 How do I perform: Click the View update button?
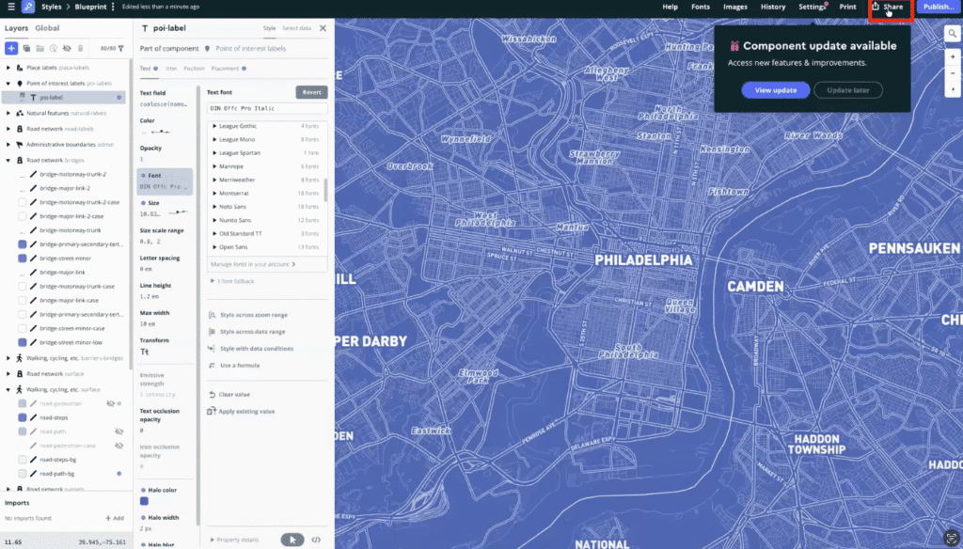coord(774,89)
